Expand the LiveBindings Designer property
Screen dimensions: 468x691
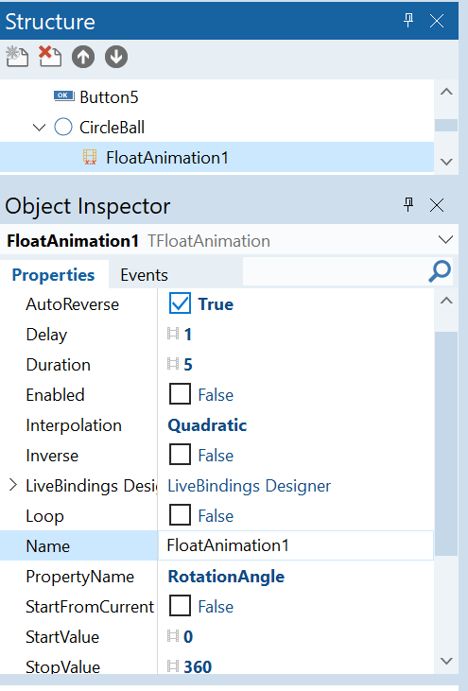13,485
